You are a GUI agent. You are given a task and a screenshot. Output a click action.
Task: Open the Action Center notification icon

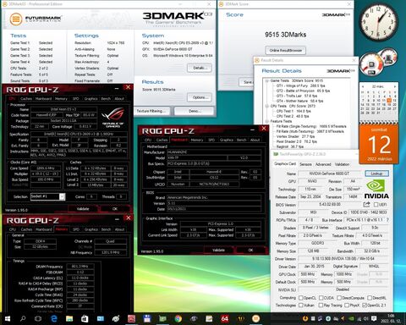[x=374, y=319]
